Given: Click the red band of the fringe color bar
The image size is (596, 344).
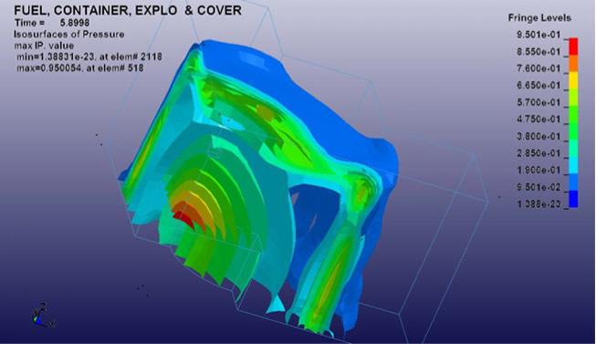Looking at the screenshot, I should point(573,47).
